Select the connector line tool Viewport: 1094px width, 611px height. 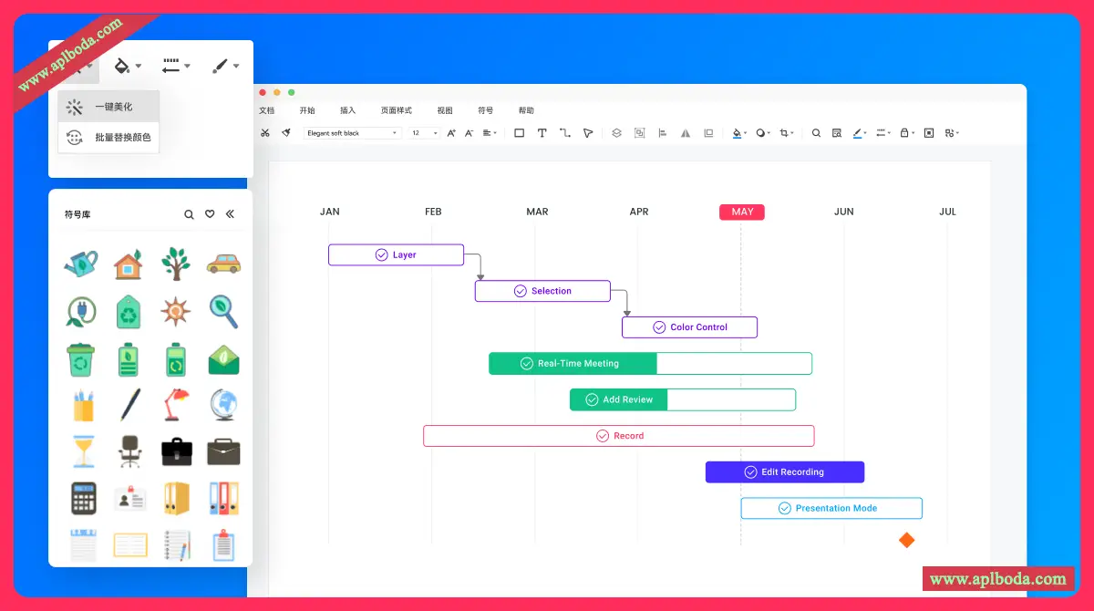[565, 133]
